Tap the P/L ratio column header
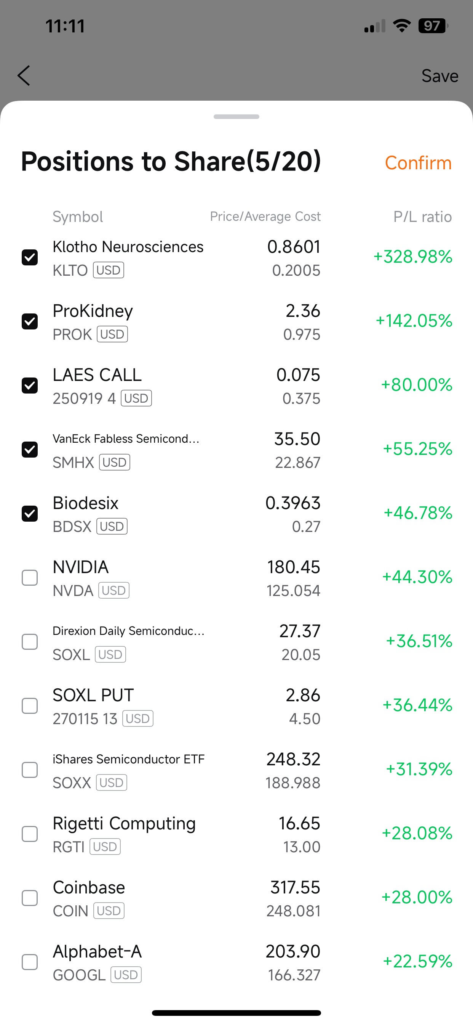Screen dimensions: 473x1025 422,217
